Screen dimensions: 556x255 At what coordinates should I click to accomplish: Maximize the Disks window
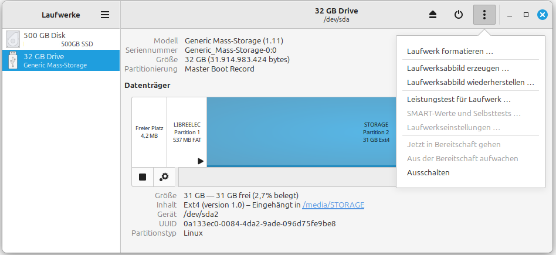[526, 15]
